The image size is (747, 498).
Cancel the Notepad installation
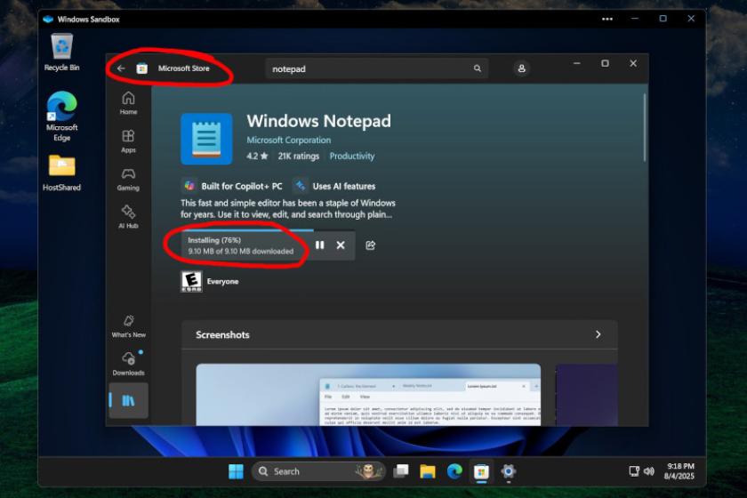[341, 245]
